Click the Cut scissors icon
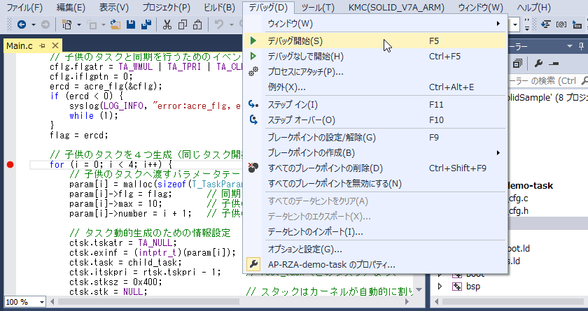This screenshot has height=311, width=588. (x=167, y=24)
